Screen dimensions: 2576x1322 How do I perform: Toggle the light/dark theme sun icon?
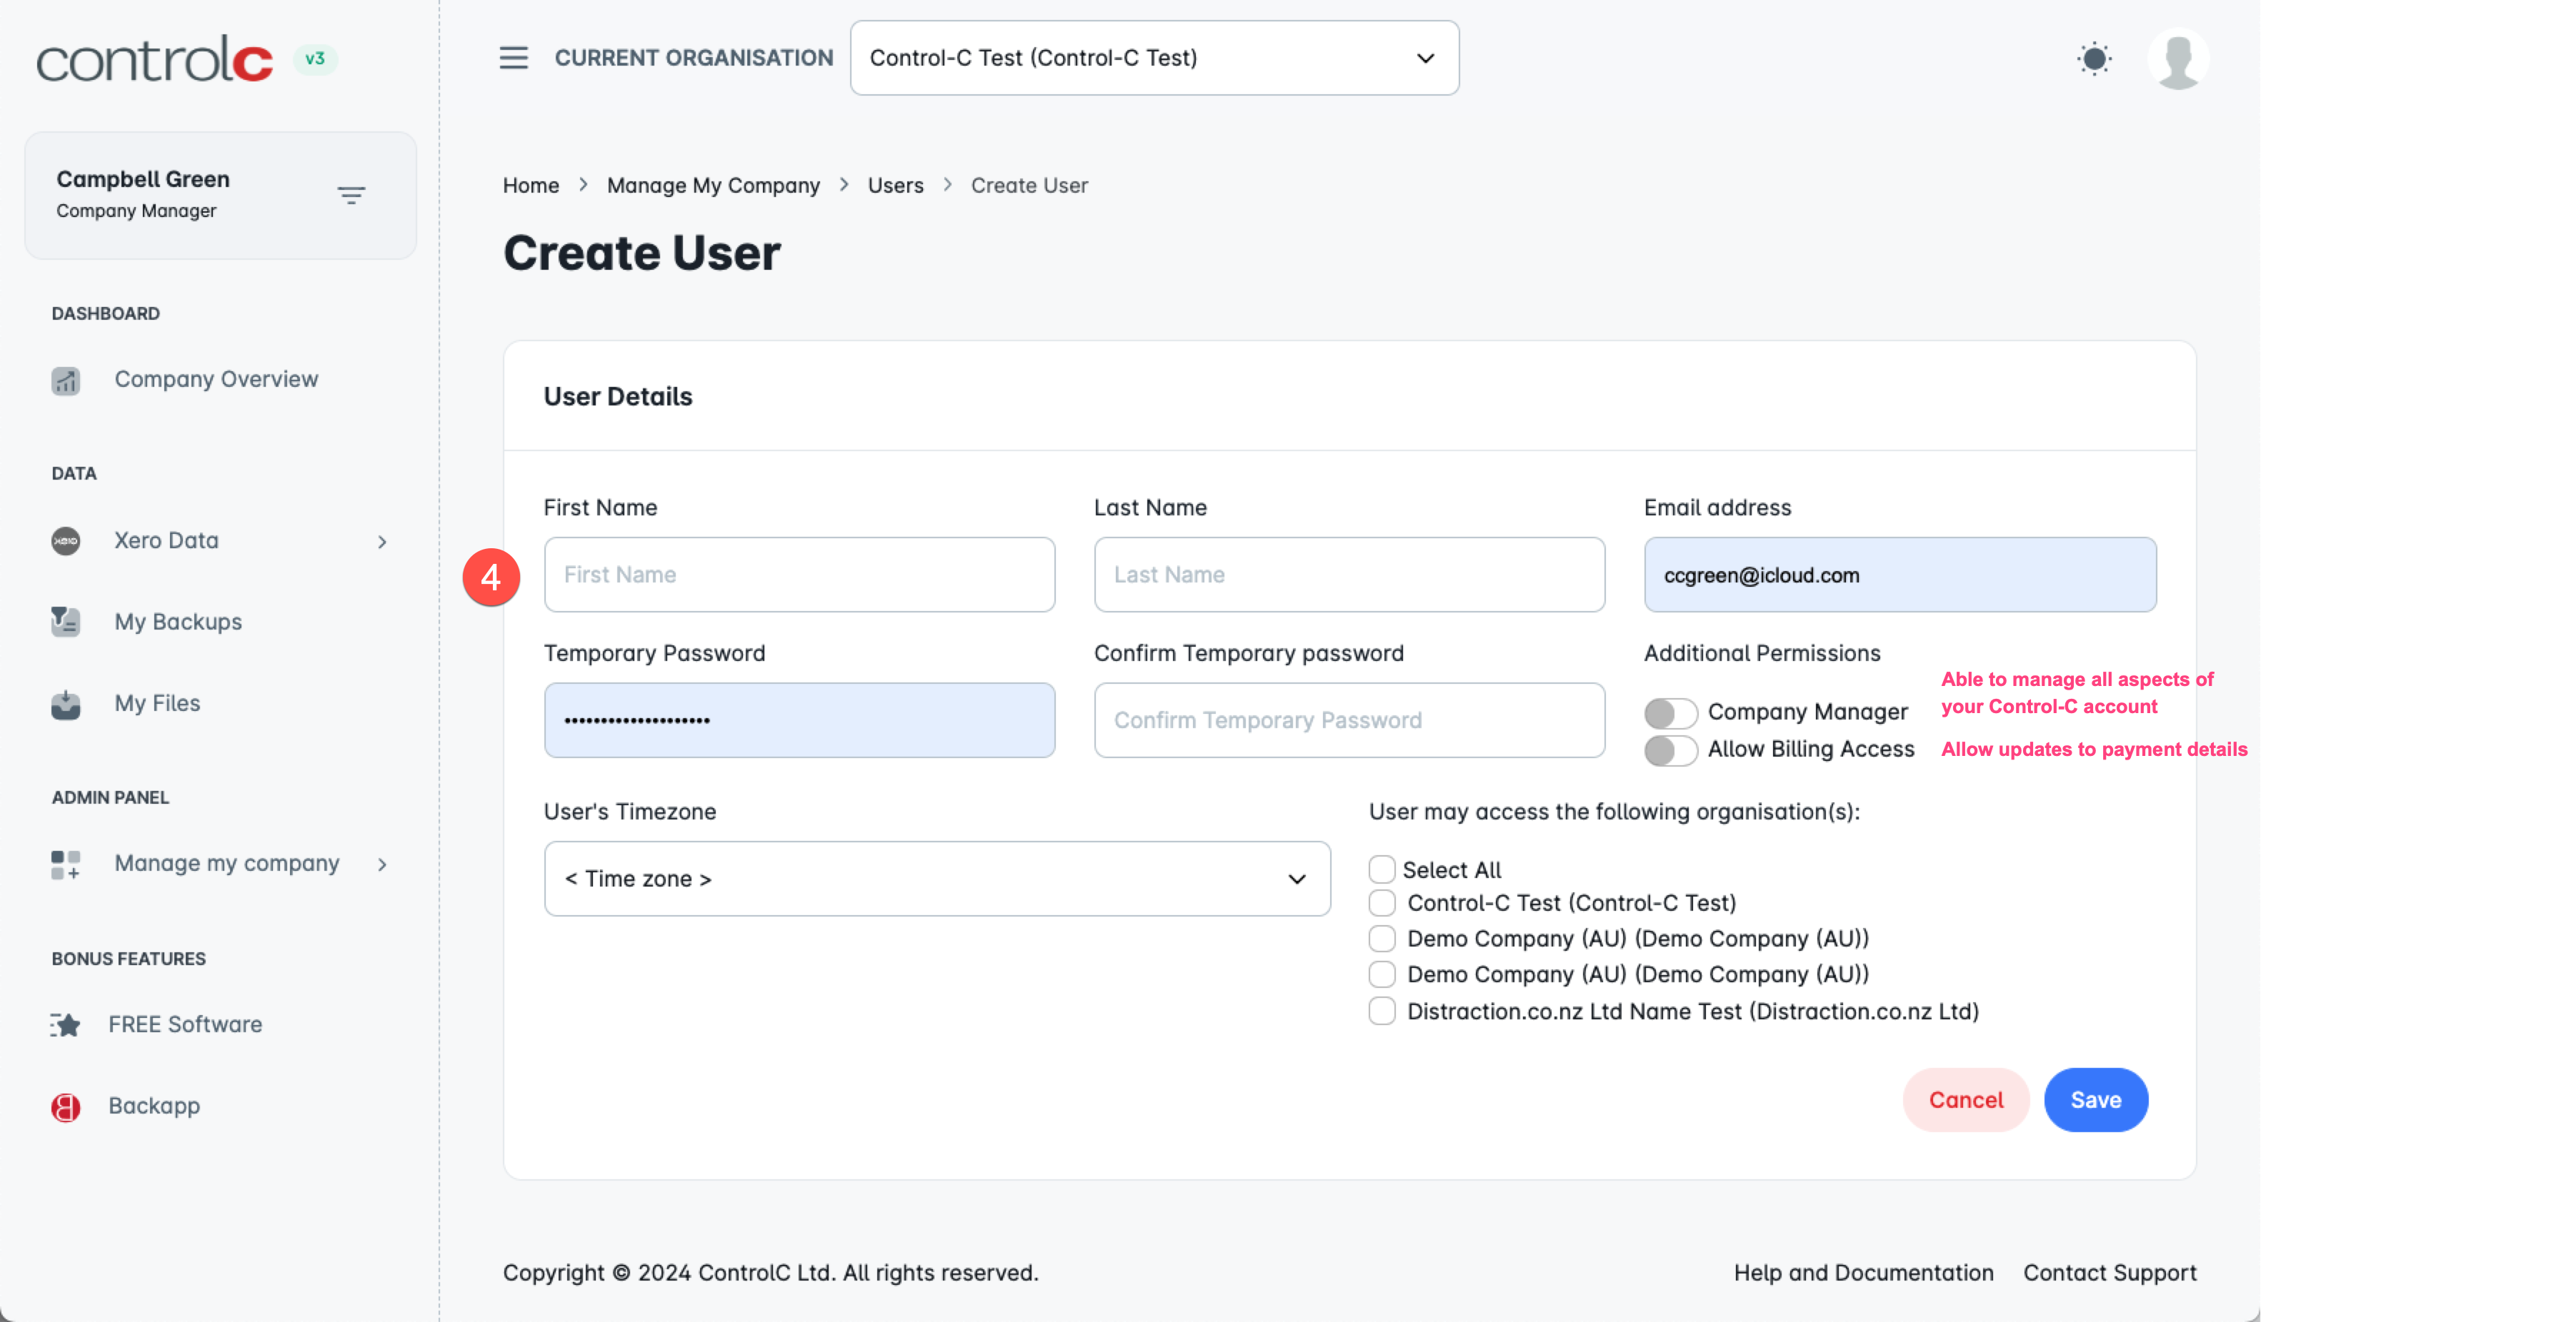(2094, 58)
